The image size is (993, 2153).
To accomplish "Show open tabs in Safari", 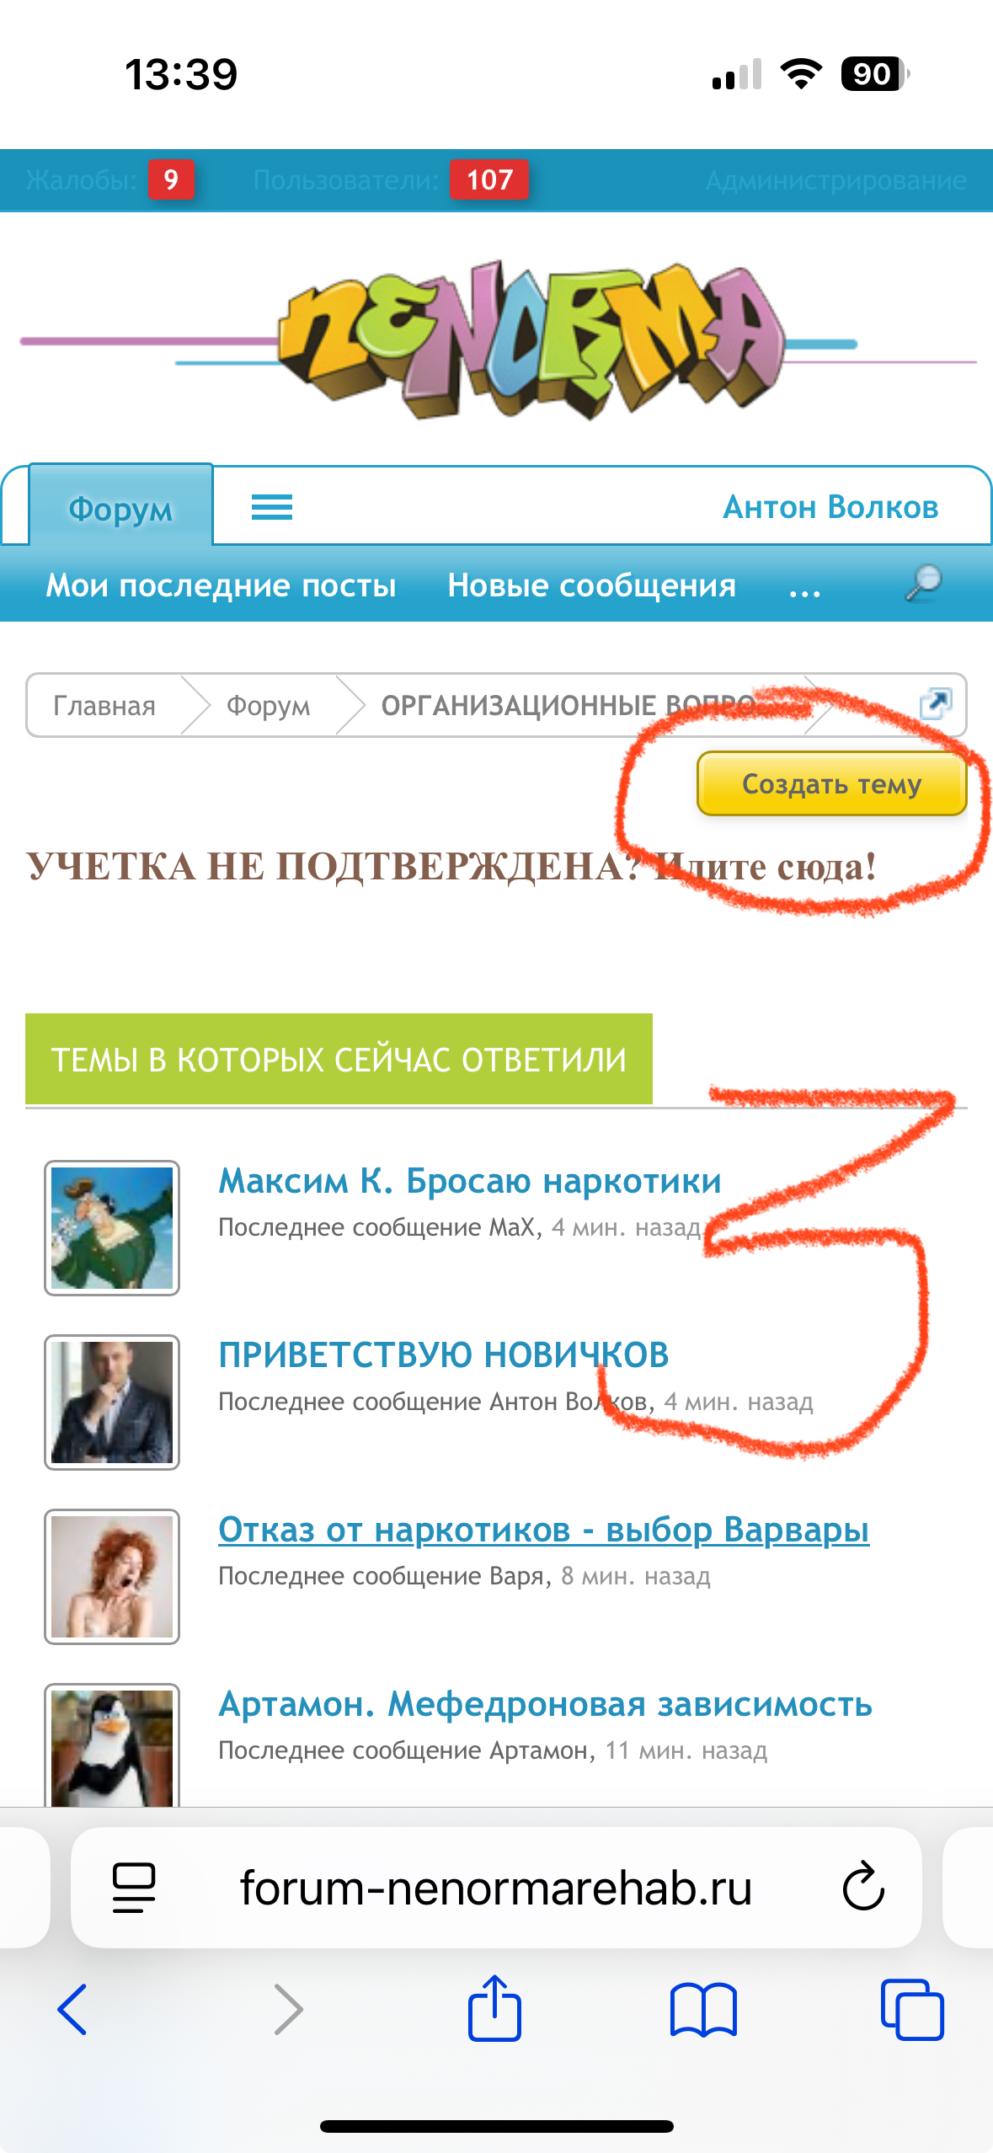I will click(x=912, y=2010).
